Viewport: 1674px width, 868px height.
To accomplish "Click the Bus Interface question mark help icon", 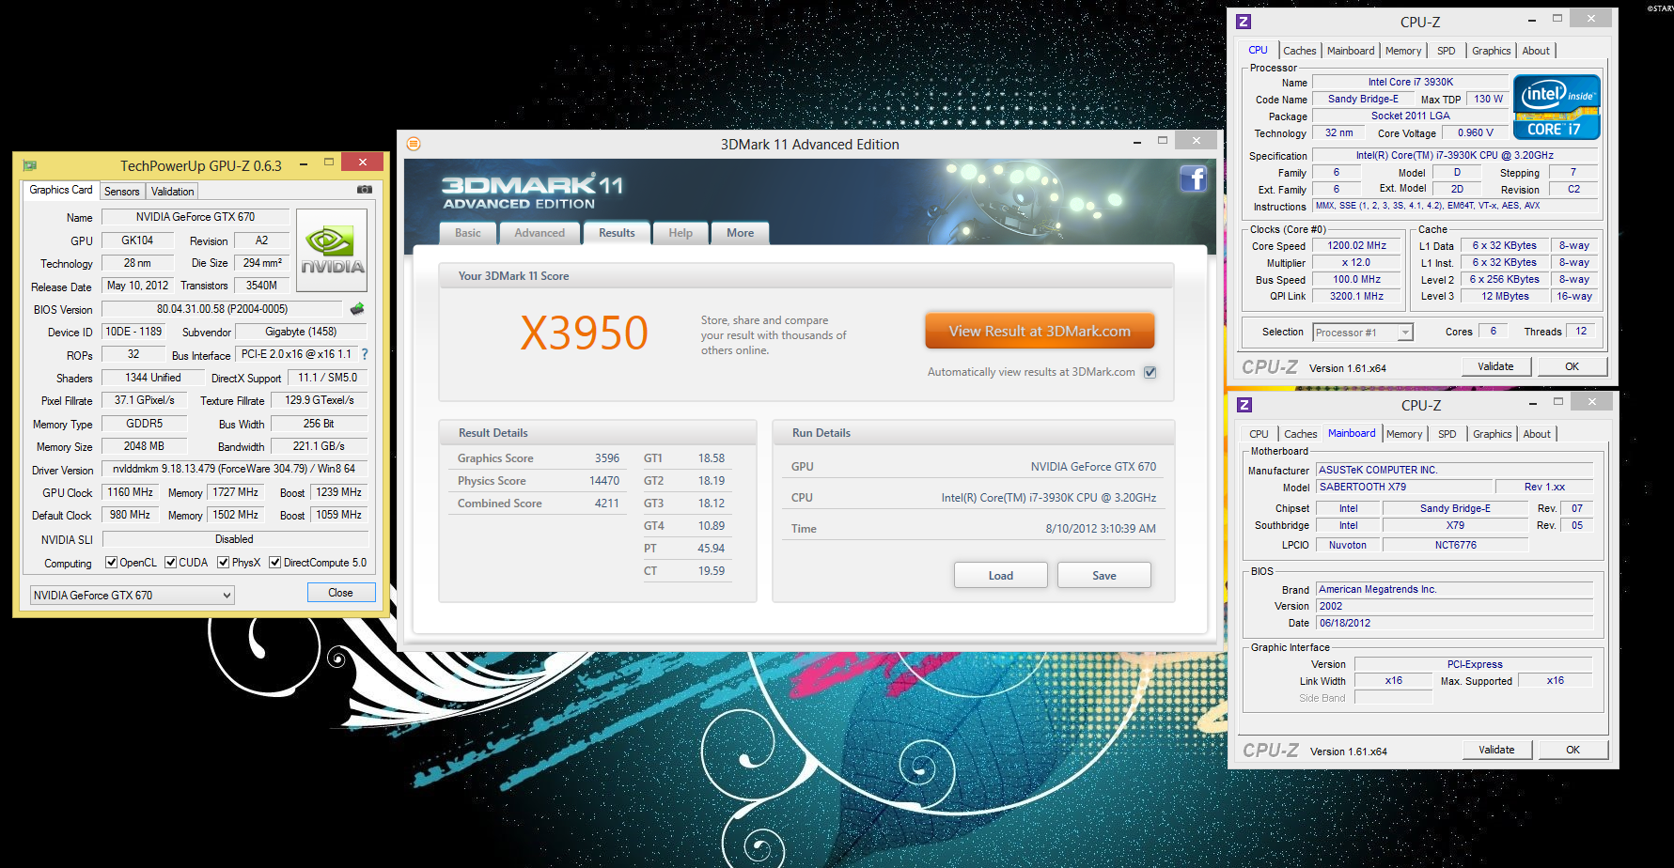I will coord(365,354).
